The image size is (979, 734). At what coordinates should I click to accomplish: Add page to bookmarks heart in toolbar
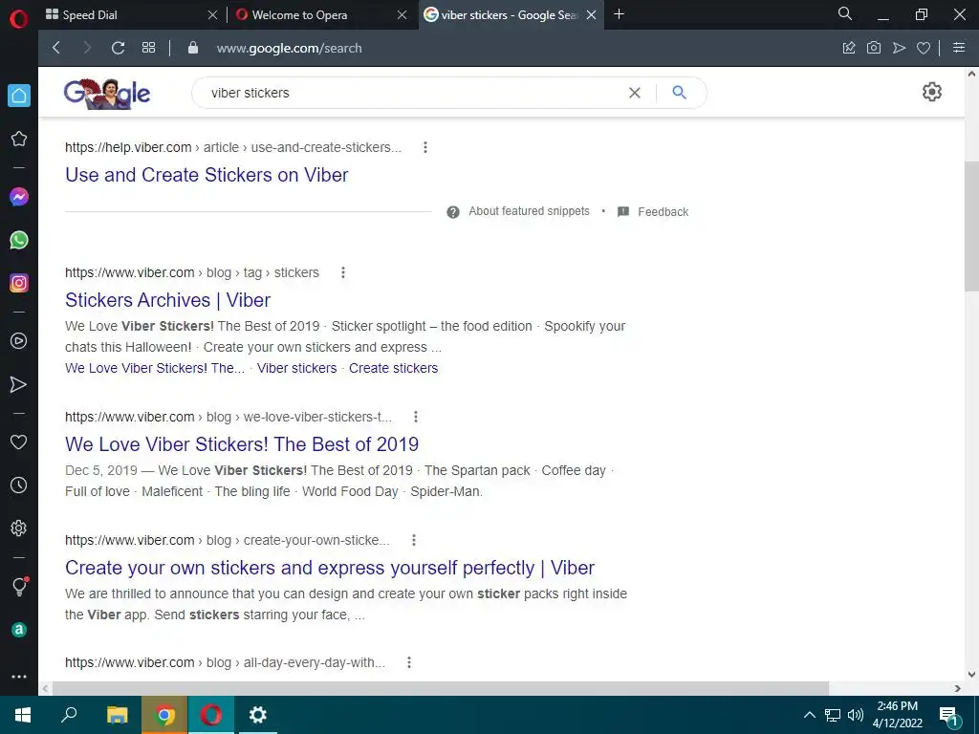[924, 48]
